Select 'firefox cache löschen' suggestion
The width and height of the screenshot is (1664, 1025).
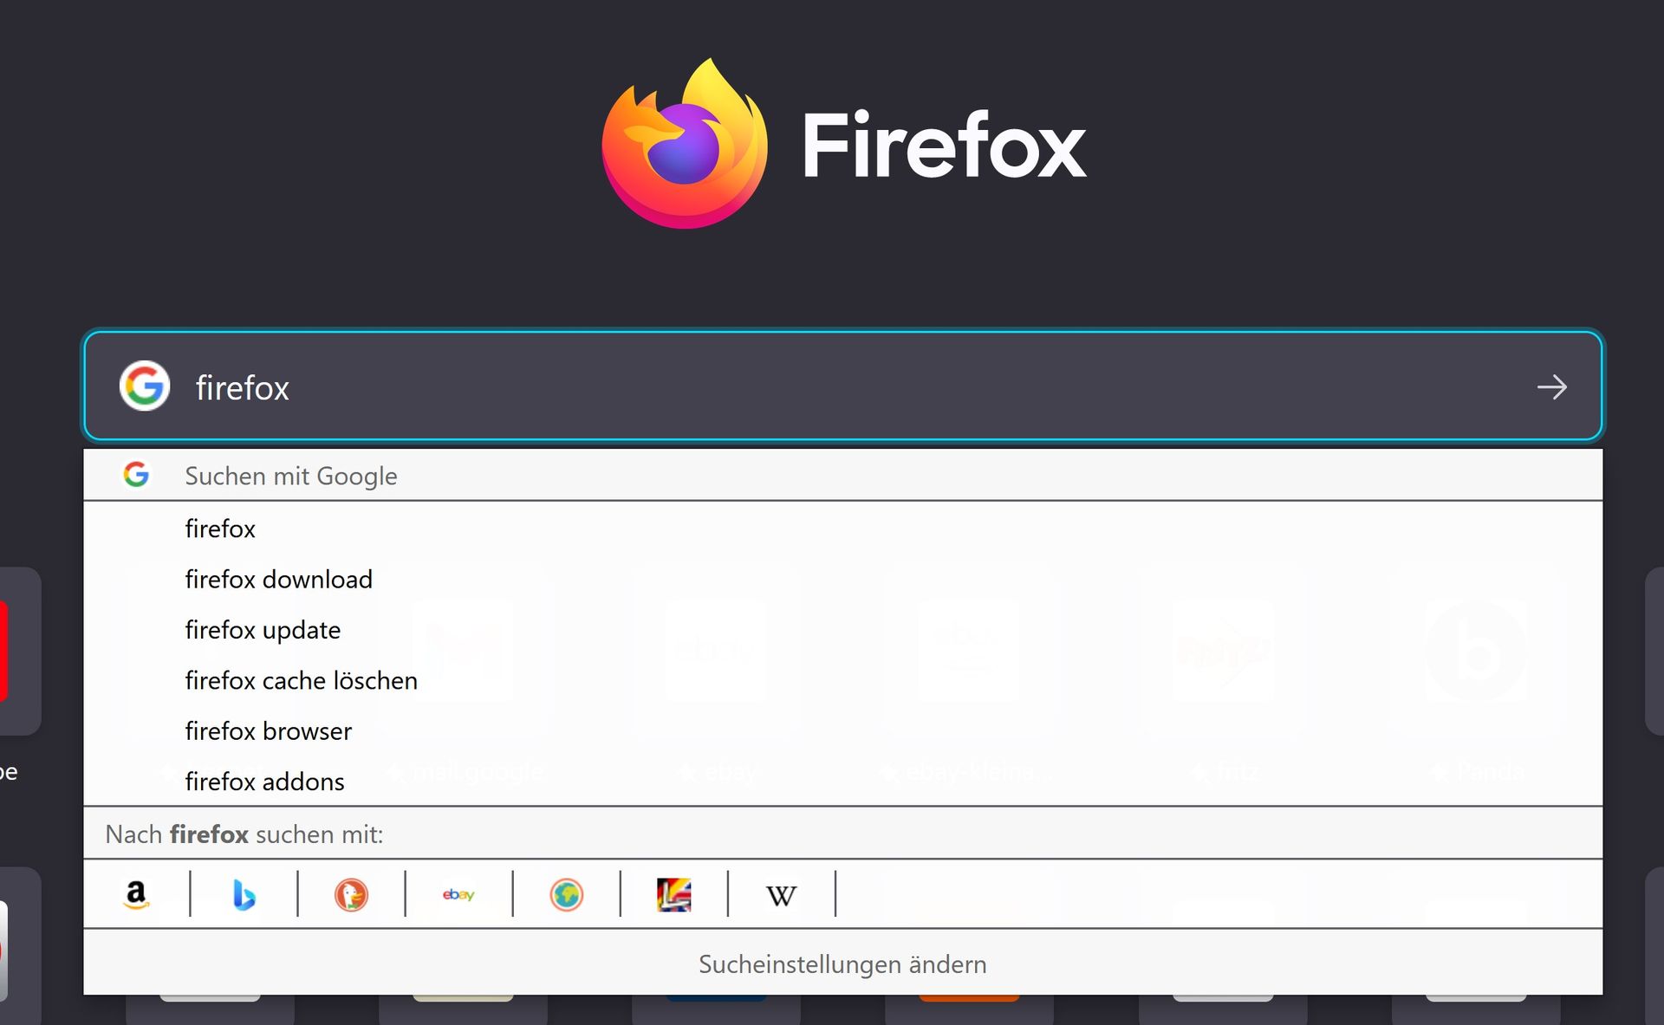tap(301, 680)
